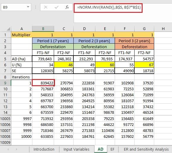
Task: Open the Input Variables sheet tab
Action: pos(76,149)
